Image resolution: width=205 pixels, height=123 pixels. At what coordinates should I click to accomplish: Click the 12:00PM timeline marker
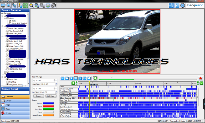tap(138, 83)
